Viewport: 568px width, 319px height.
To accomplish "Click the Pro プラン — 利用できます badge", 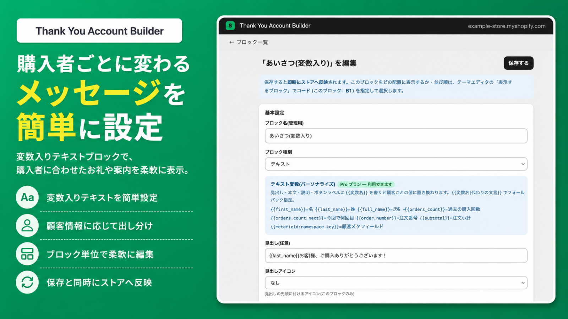I will [x=366, y=184].
